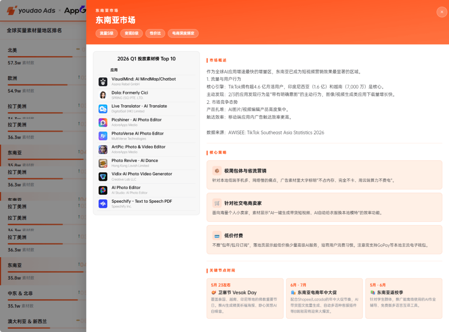Click the 东南亚返校季 books icon
This screenshot has height=332, width=449.
[373, 293]
